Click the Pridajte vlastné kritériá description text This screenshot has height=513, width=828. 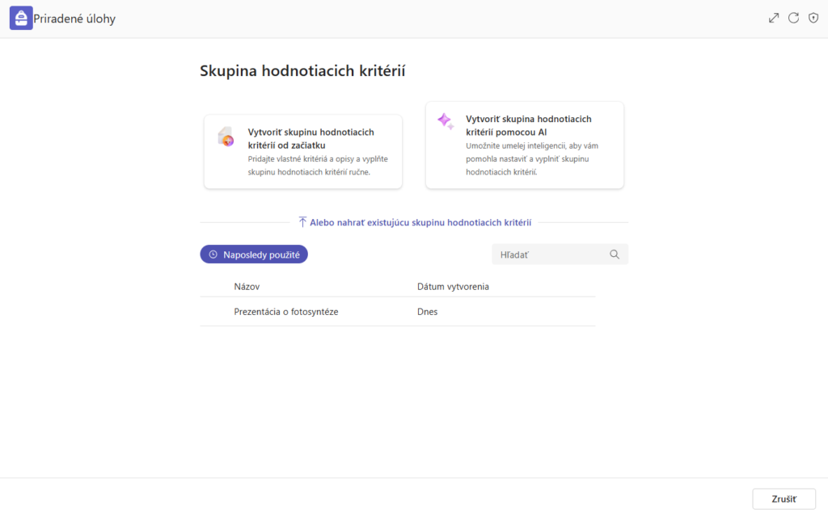pyautogui.click(x=318, y=165)
